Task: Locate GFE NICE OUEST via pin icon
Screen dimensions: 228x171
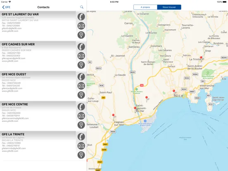Action: (x=81, y=95)
